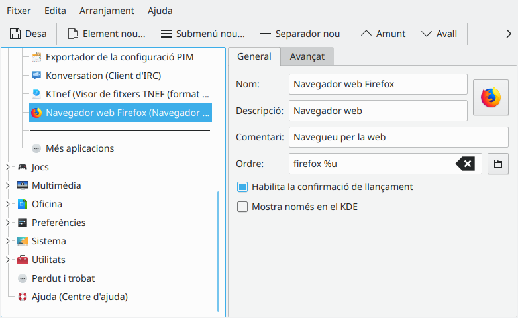Viewport: 518px width, 318px height.
Task: Show more toolbar items via chevron
Action: coord(508,34)
